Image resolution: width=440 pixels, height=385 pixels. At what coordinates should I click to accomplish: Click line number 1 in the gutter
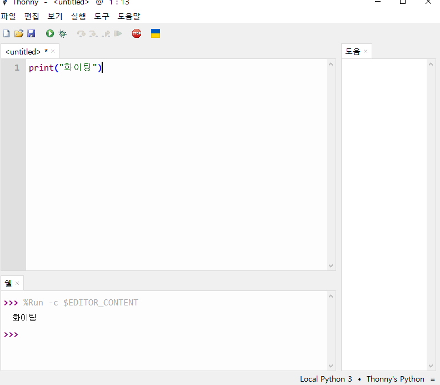click(17, 68)
